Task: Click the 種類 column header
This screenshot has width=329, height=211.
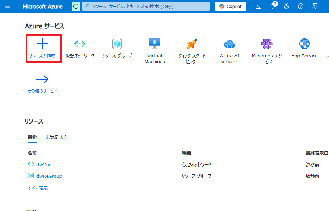Action: point(187,153)
